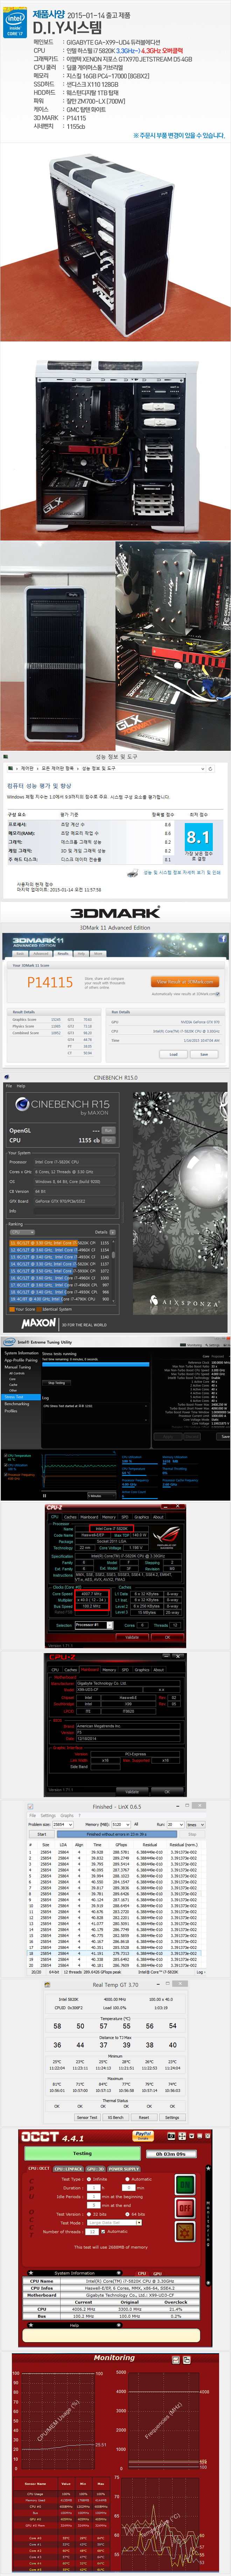Click Save in the 3DMark 11 window

pyautogui.click(x=204, y=1054)
